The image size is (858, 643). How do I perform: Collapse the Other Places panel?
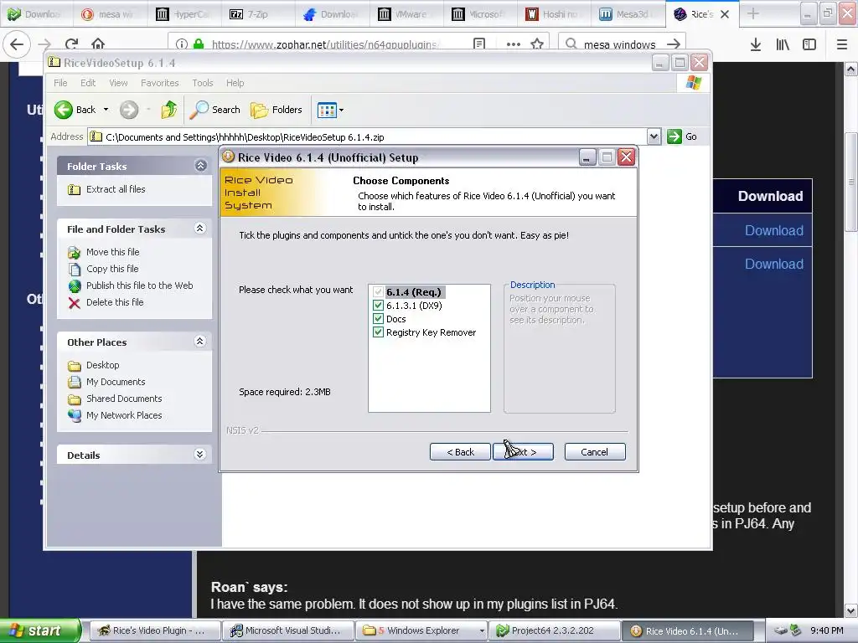(x=200, y=342)
